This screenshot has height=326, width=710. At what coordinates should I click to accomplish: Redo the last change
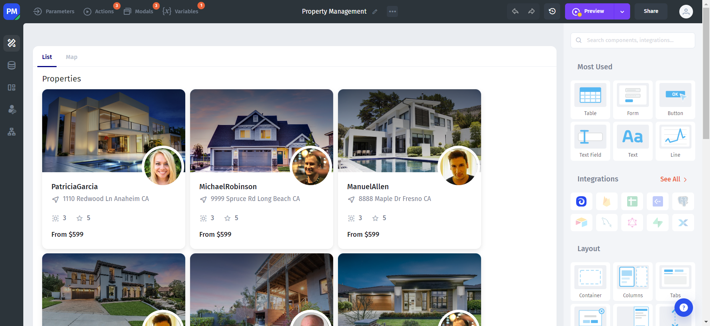[x=531, y=11]
